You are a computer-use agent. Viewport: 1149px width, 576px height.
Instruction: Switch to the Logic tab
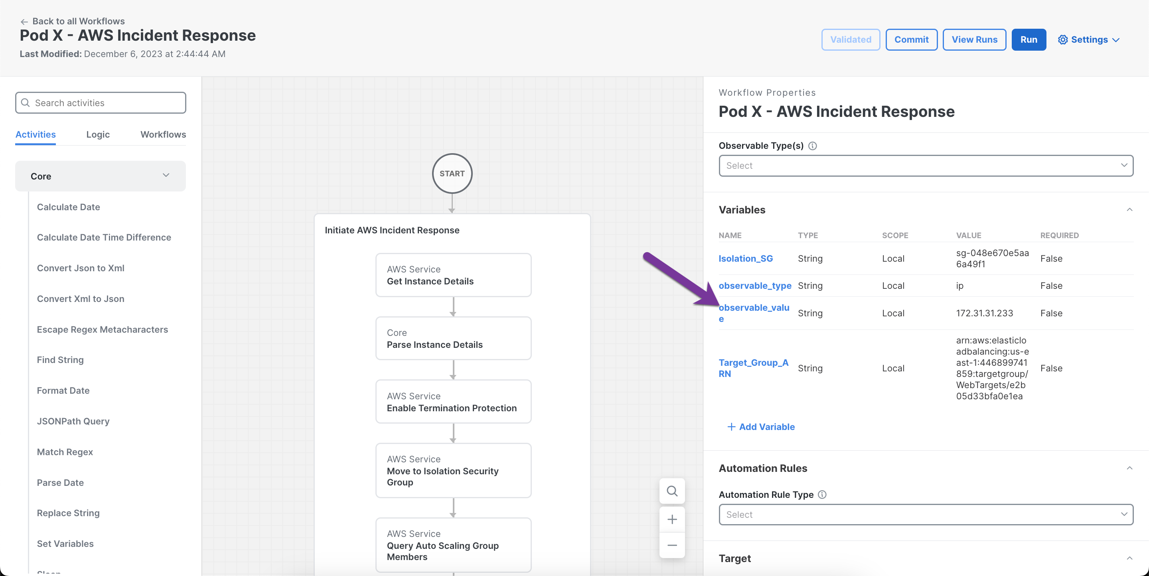(98, 134)
